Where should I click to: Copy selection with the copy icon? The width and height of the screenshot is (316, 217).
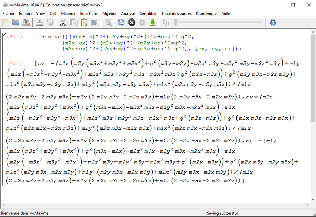(x=74, y=23)
